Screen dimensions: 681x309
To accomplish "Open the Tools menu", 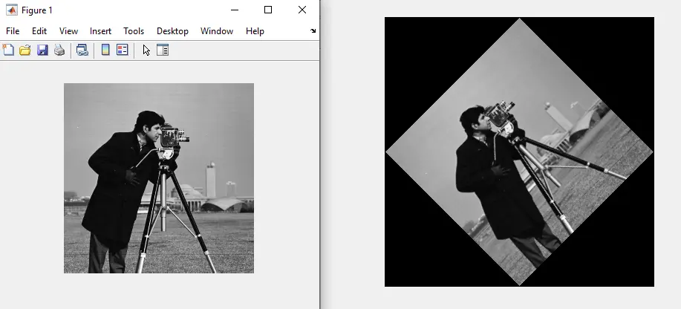I will [134, 31].
